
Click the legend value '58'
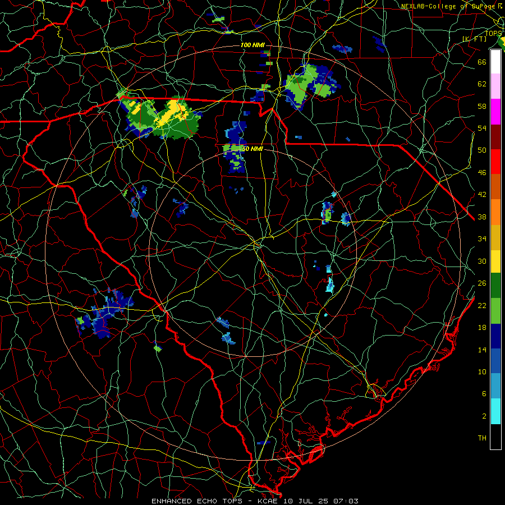(482, 106)
